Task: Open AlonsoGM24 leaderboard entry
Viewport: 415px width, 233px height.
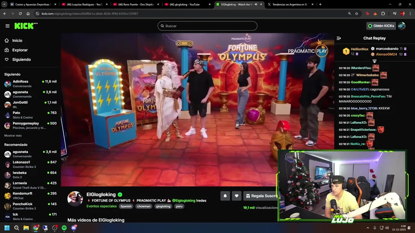Action: pos(388,54)
